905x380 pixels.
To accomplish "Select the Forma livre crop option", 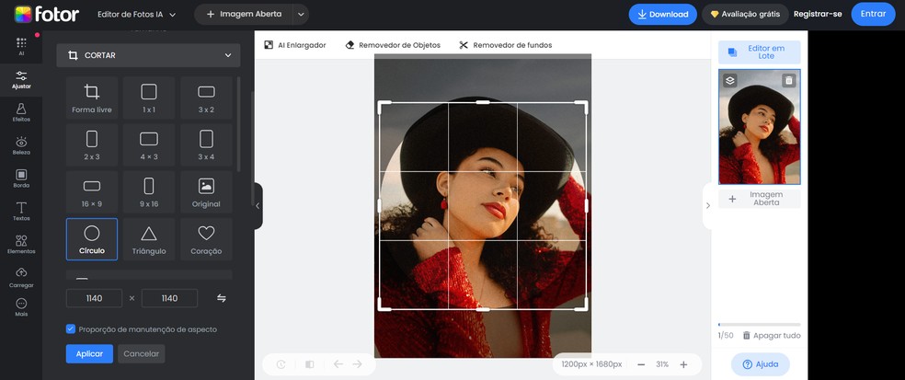I will click(92, 98).
